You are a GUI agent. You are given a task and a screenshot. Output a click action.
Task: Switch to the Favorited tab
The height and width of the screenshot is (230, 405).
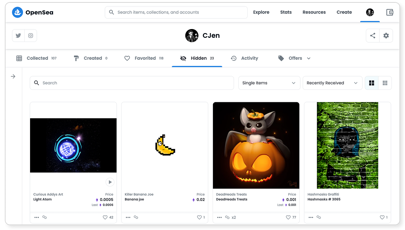click(x=144, y=58)
